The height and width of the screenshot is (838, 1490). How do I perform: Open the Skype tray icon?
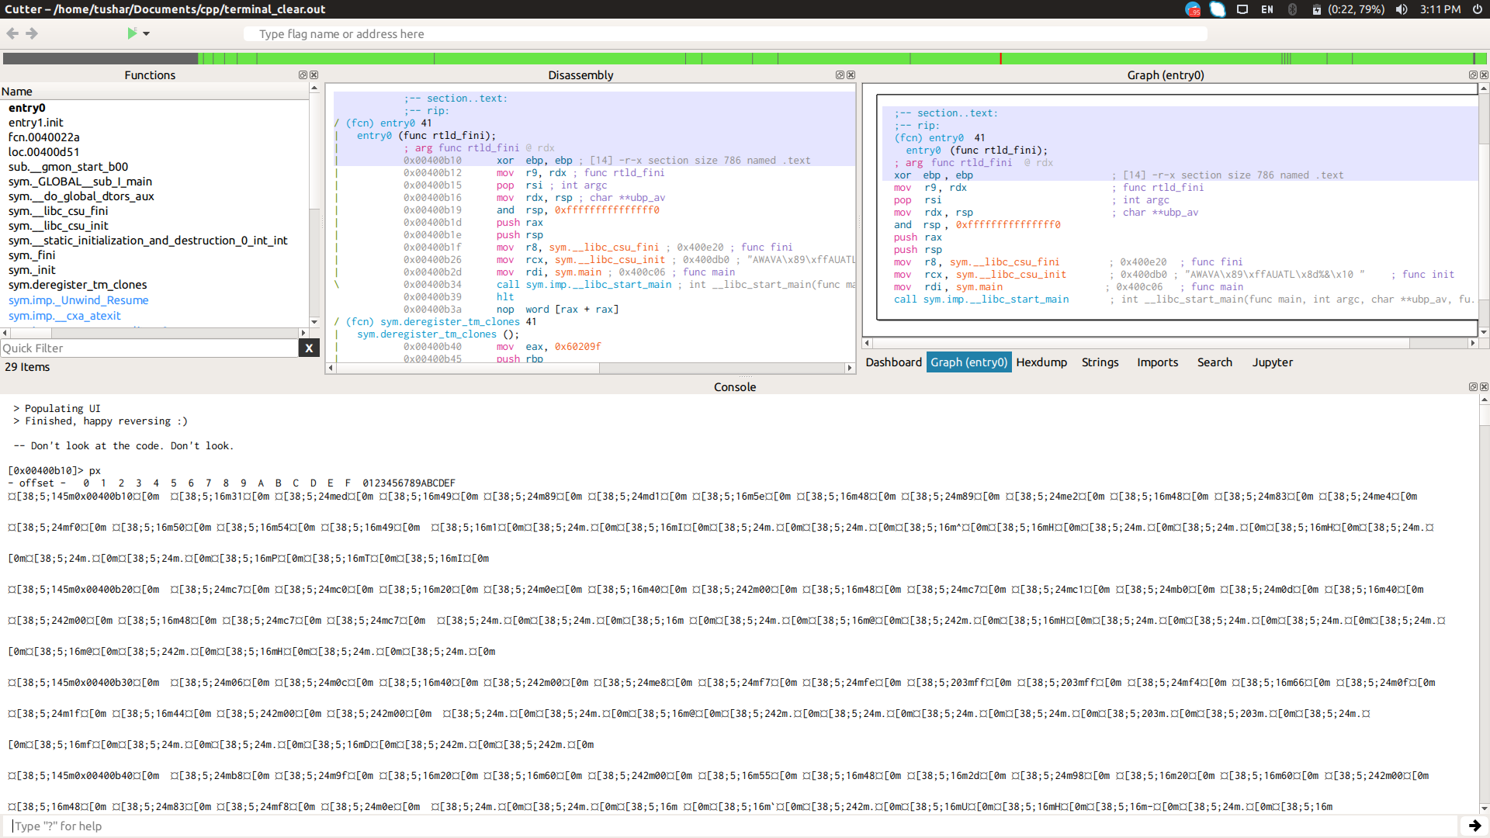pos(1218,9)
